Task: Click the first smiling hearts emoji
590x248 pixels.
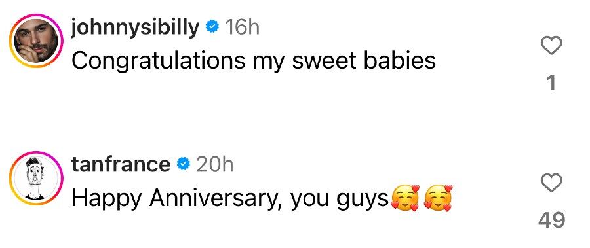Action: [x=405, y=198]
